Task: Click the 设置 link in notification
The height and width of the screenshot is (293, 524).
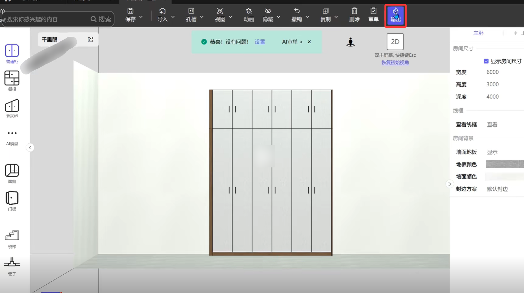Action: [x=260, y=42]
